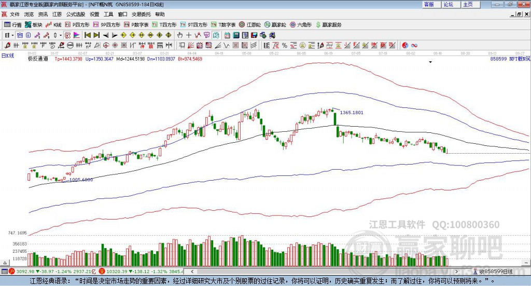Screen dimensions: 531x286
Task: Open the 帮助 menu
Action: point(160,14)
